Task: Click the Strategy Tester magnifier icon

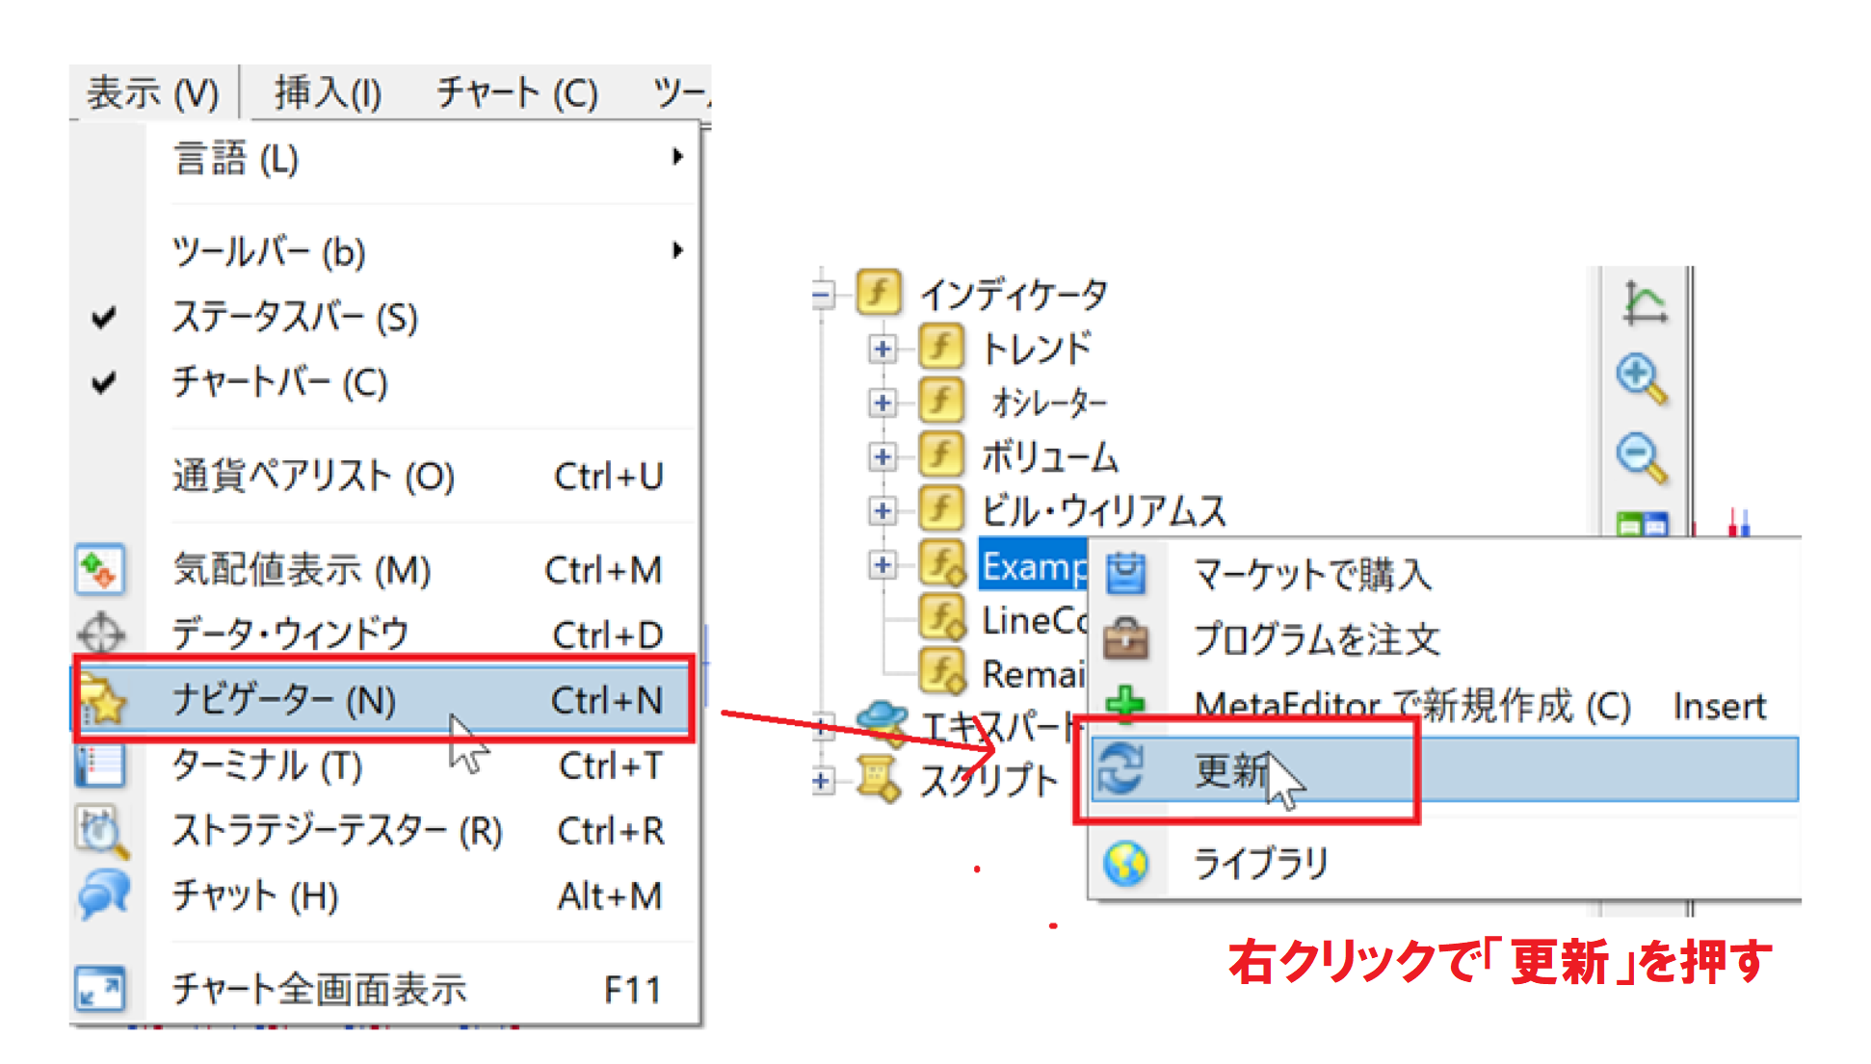Action: point(101,831)
